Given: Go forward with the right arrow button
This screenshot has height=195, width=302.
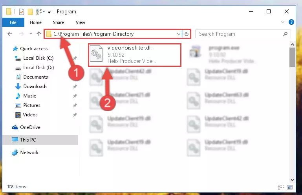Looking at the screenshot, I should coord(21,34).
